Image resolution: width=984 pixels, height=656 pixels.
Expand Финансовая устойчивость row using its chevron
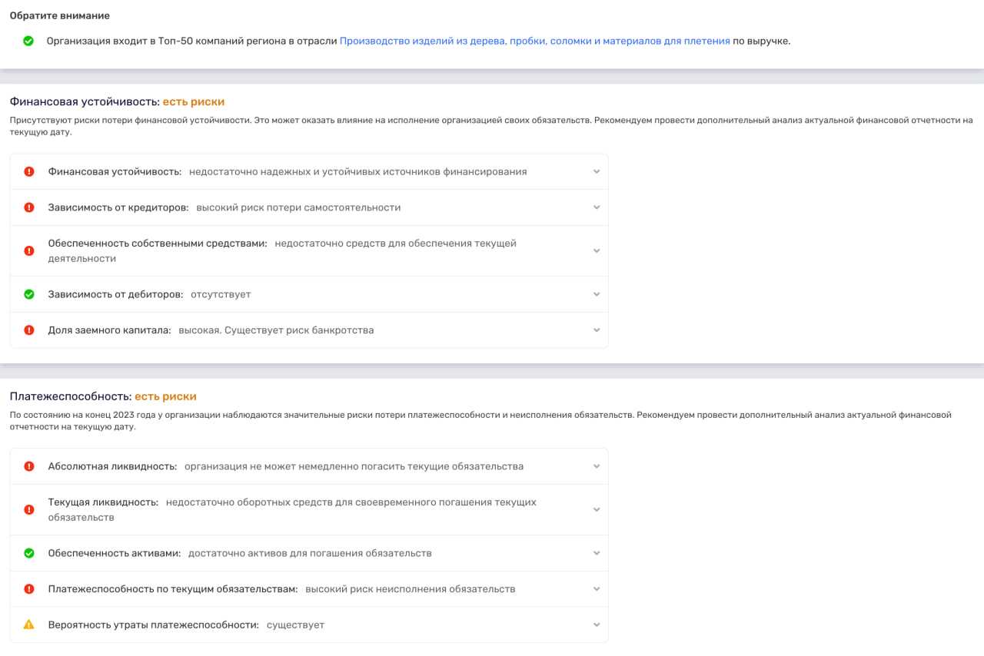[x=597, y=171]
